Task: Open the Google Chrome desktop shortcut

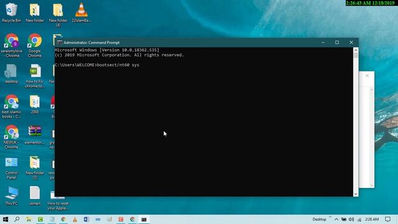Action: (x=35, y=45)
